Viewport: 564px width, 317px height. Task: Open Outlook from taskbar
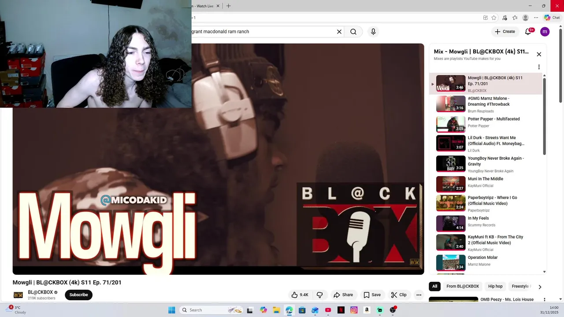[315, 310]
